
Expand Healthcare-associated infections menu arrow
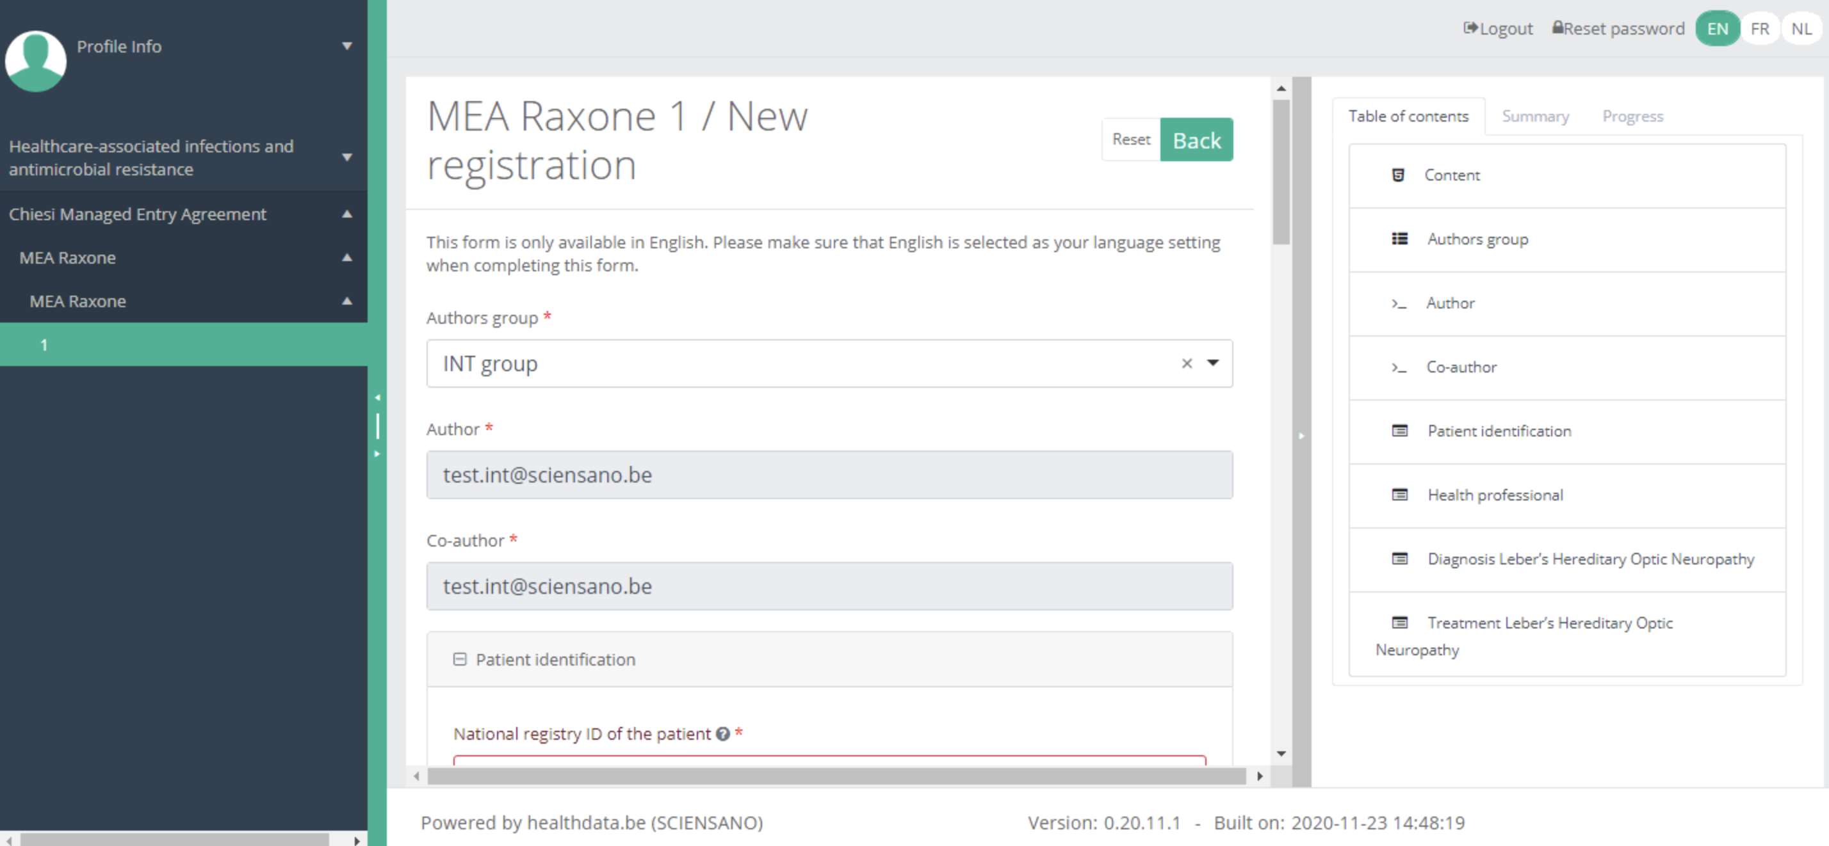click(347, 157)
